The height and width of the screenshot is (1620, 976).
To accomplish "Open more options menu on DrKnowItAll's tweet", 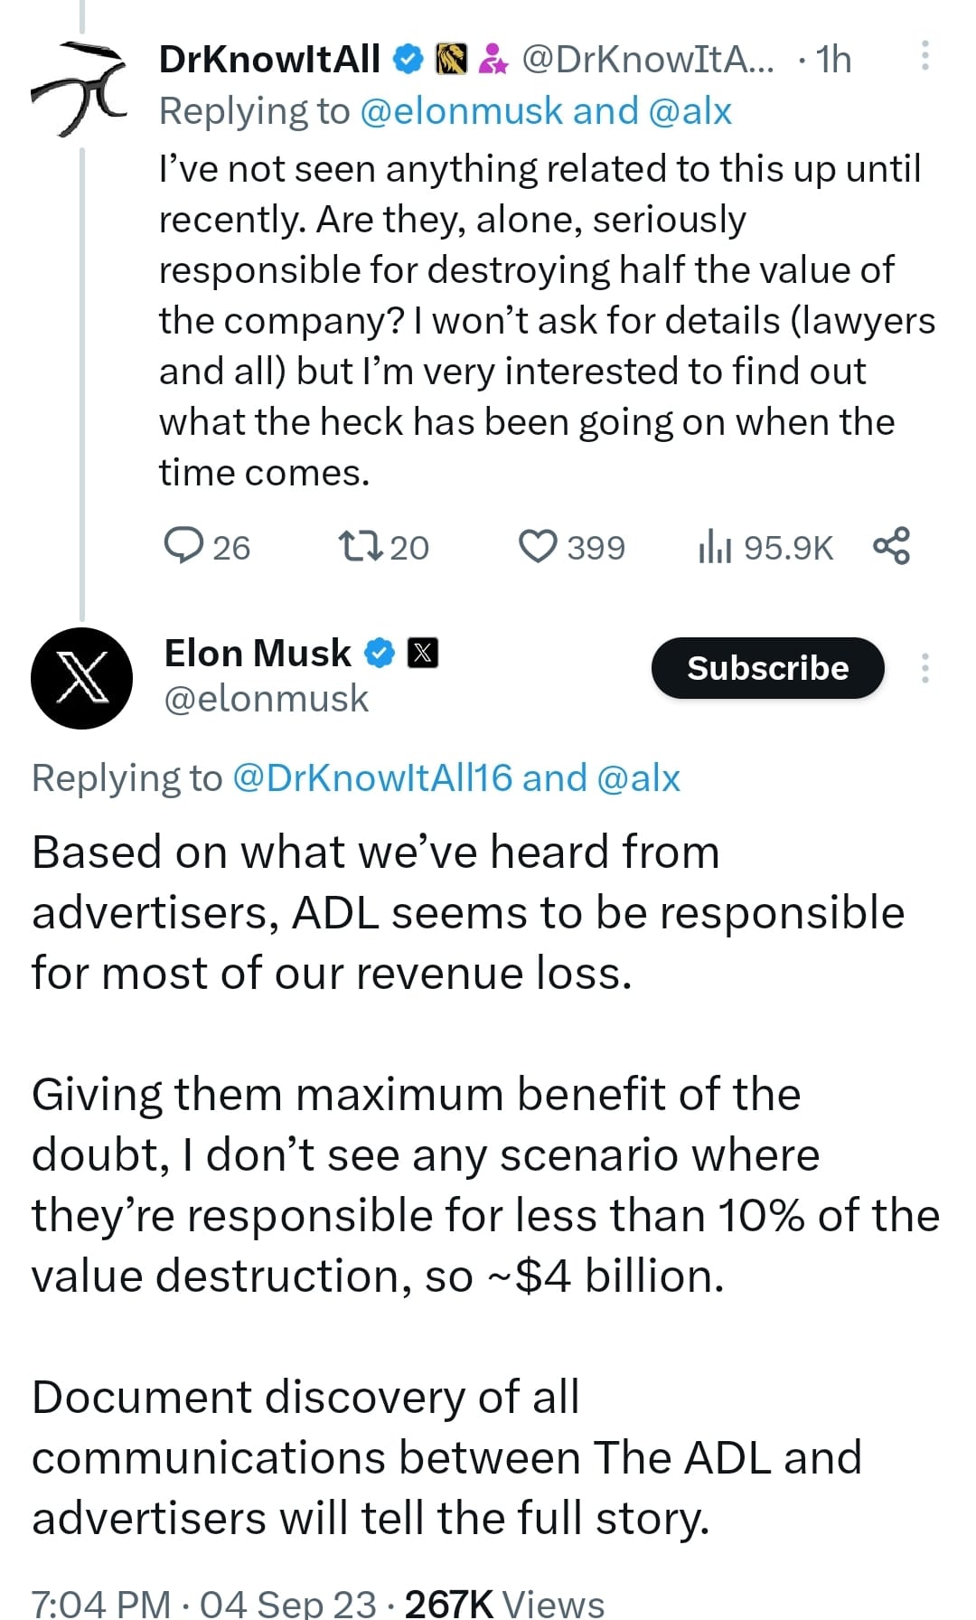I will (x=924, y=56).
